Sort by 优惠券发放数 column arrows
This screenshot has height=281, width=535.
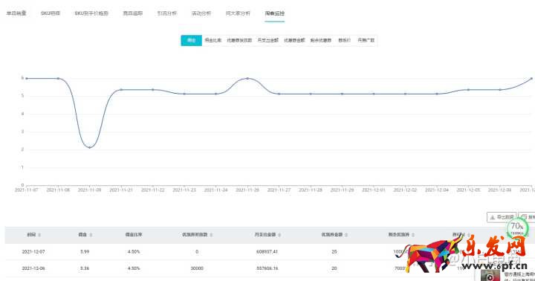click(x=211, y=235)
